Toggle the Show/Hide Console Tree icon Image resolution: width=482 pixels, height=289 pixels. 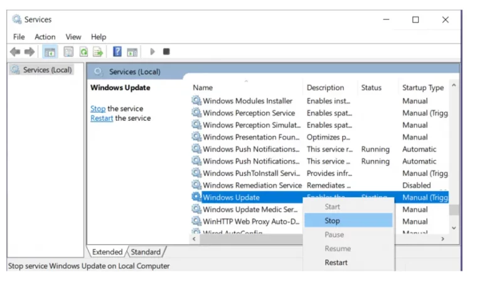50,52
